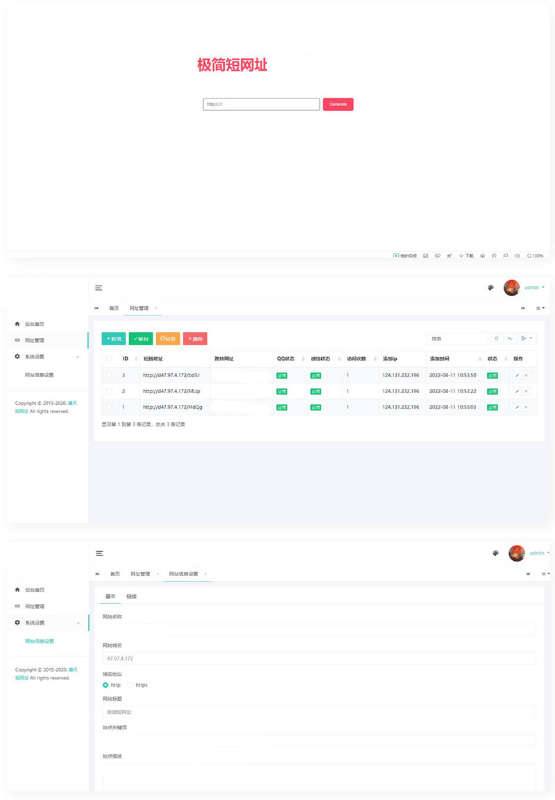Tick the checkbox for row with ID 2
The width and height of the screenshot is (555, 800).
pos(108,391)
